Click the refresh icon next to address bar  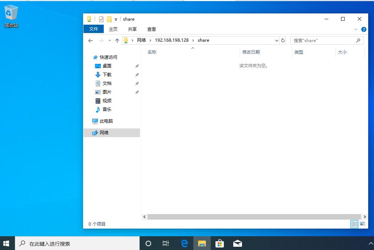point(283,40)
